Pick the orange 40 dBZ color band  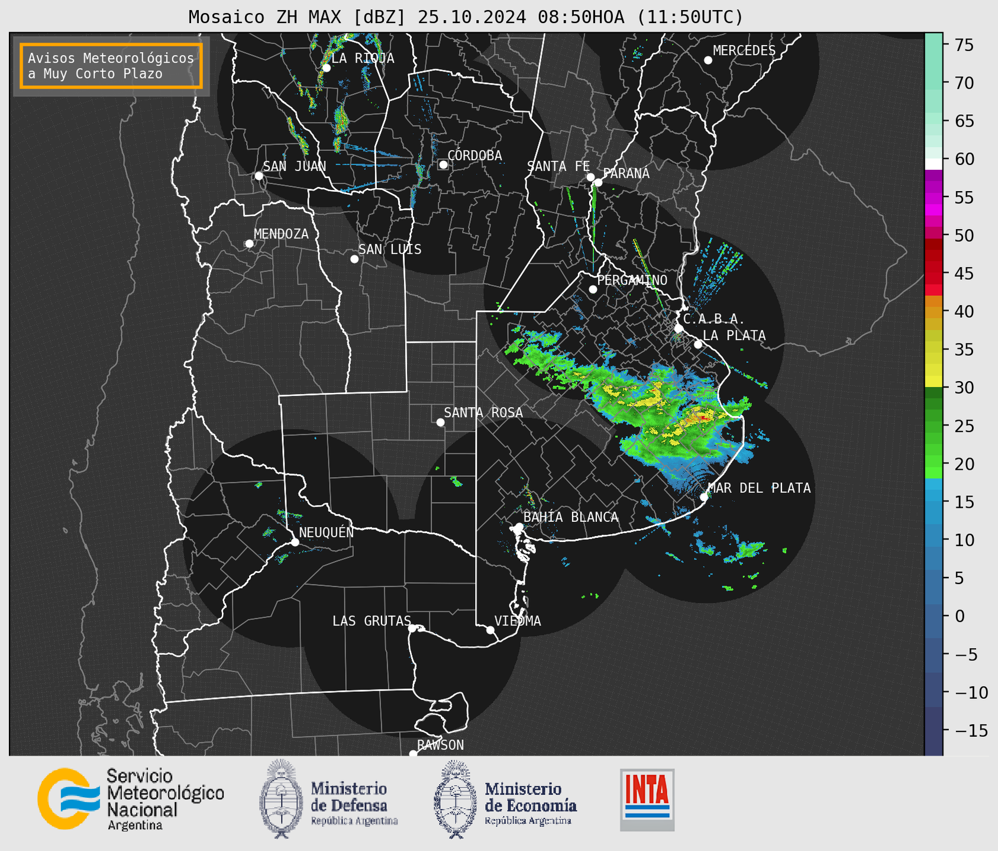point(934,311)
